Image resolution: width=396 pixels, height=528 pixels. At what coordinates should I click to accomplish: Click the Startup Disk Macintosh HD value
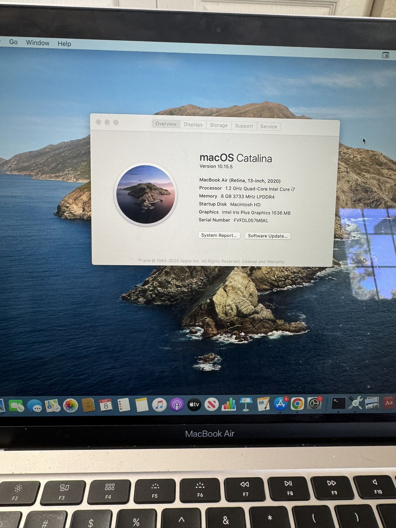tap(245, 205)
